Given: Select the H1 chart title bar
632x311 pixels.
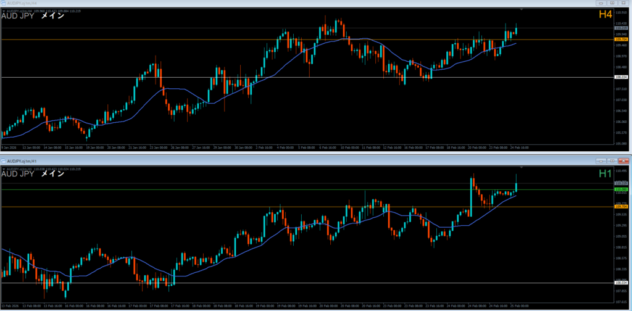Looking at the screenshot, I should (247, 160).
